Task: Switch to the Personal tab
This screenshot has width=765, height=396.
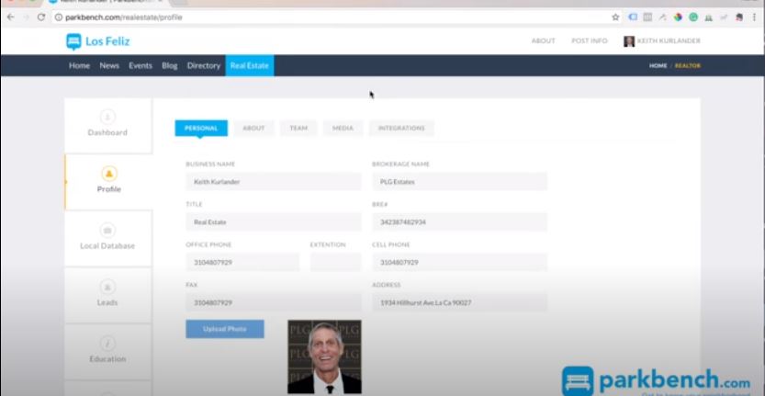Action: (201, 128)
